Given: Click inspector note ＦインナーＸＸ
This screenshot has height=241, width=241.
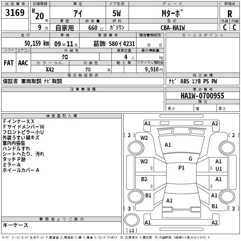Looking at the screenshot, I should point(19,121).
